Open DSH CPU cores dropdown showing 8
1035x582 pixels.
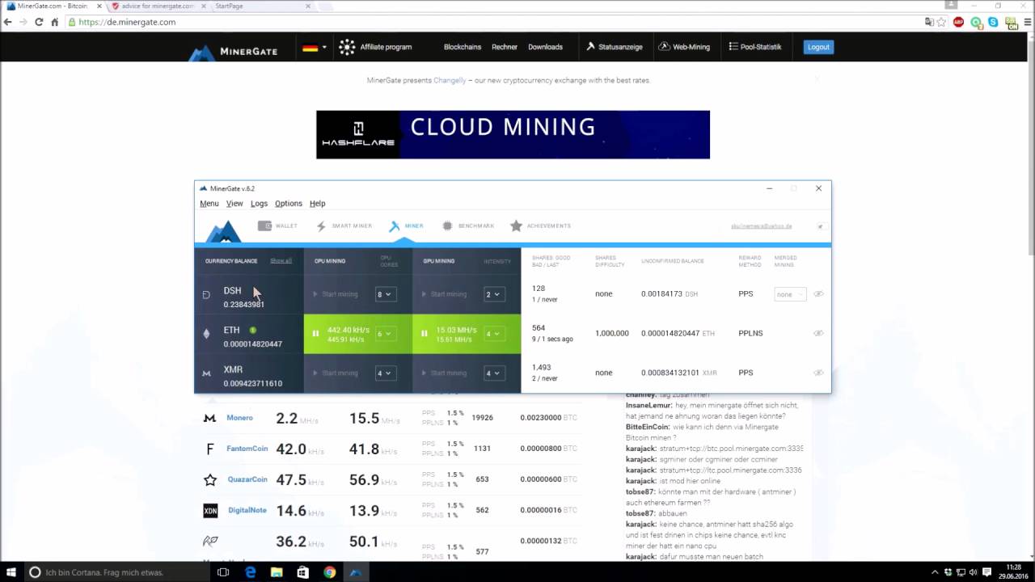pos(385,294)
